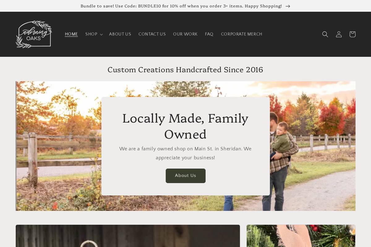The height and width of the screenshot is (247, 371).
Task: Go to the HOME menu item
Action: point(71,34)
